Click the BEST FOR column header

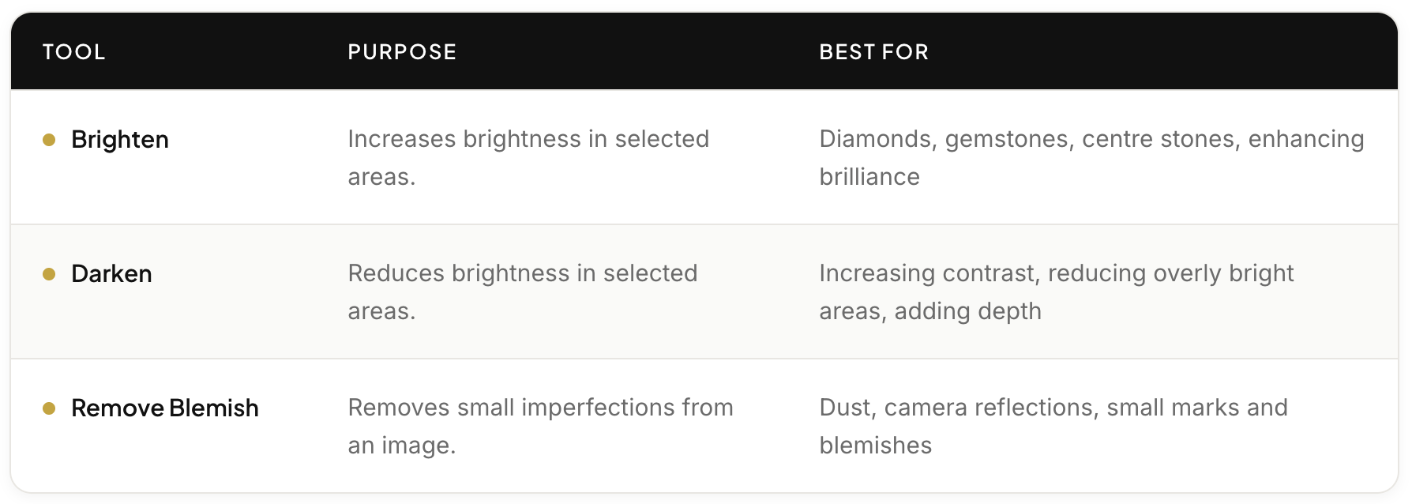(x=874, y=52)
